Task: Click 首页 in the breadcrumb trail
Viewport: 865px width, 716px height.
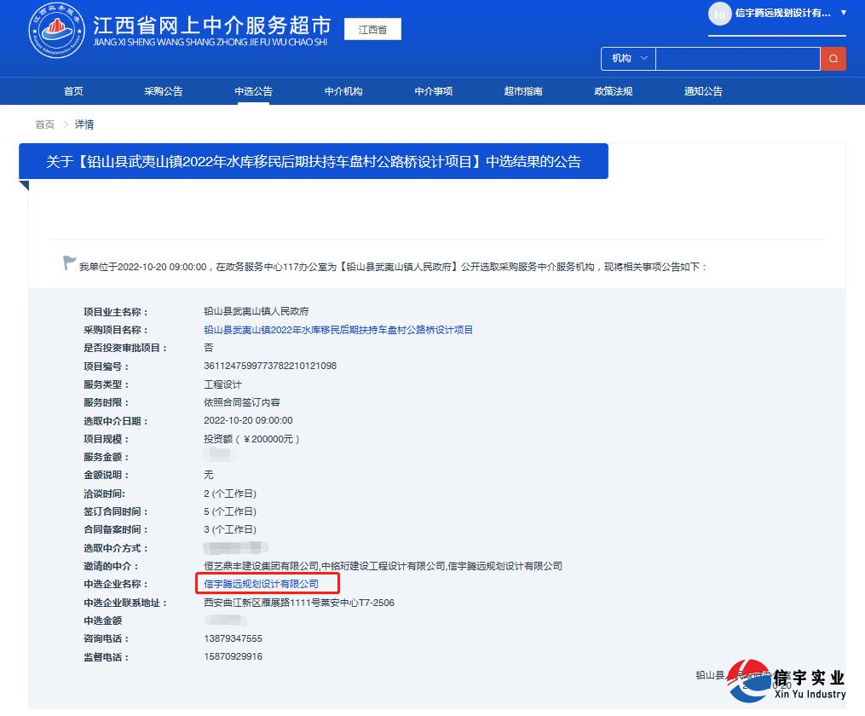Action: tap(44, 124)
